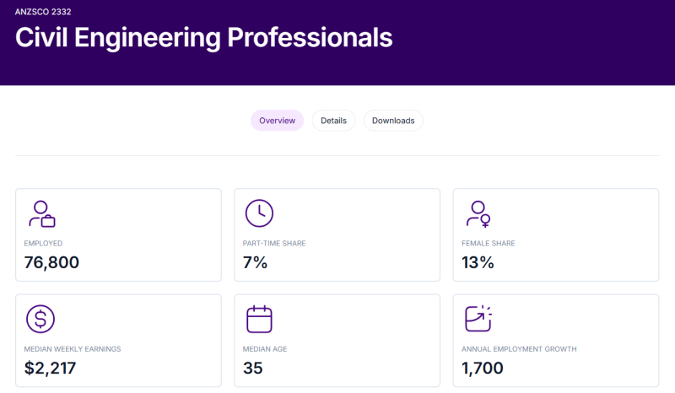Click the 13% female share value

pos(478,262)
